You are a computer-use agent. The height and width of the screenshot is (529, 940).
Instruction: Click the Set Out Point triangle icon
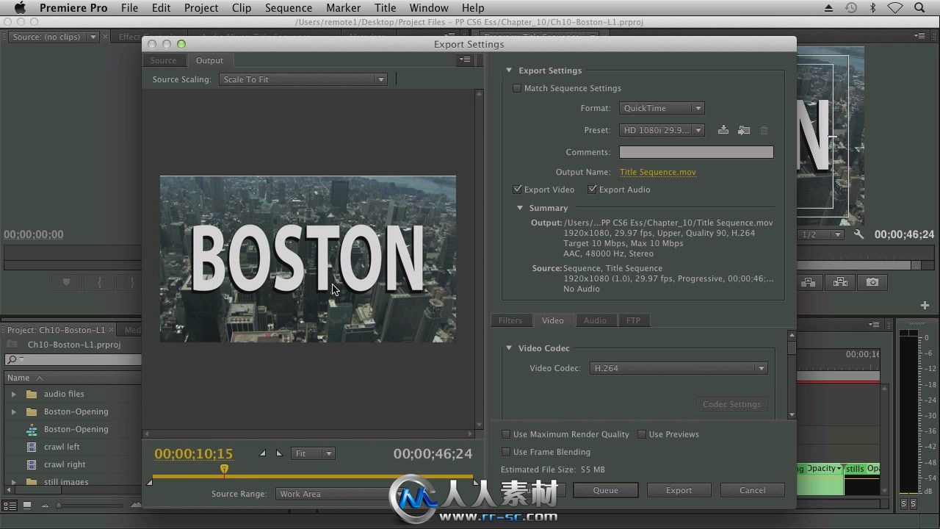279,453
